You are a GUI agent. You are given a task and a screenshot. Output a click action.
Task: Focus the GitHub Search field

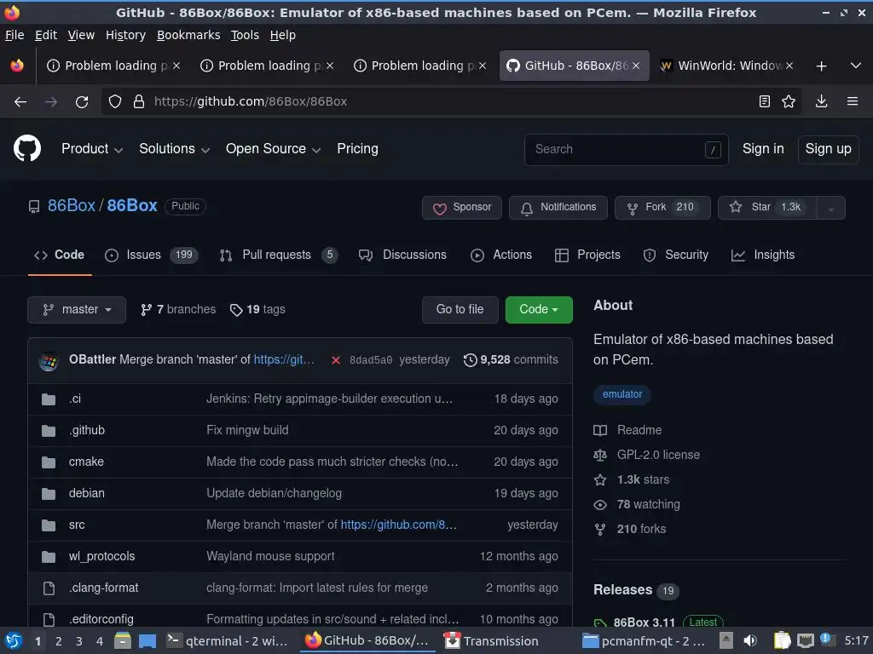tap(626, 150)
